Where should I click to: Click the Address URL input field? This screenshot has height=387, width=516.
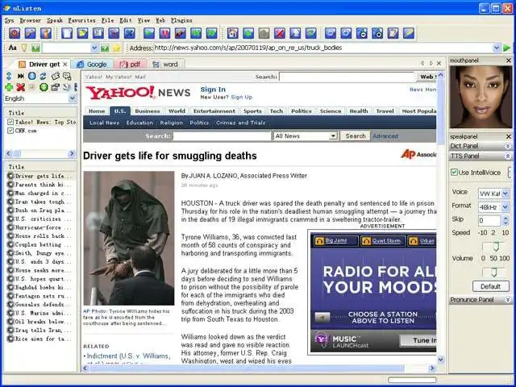[x=323, y=48]
